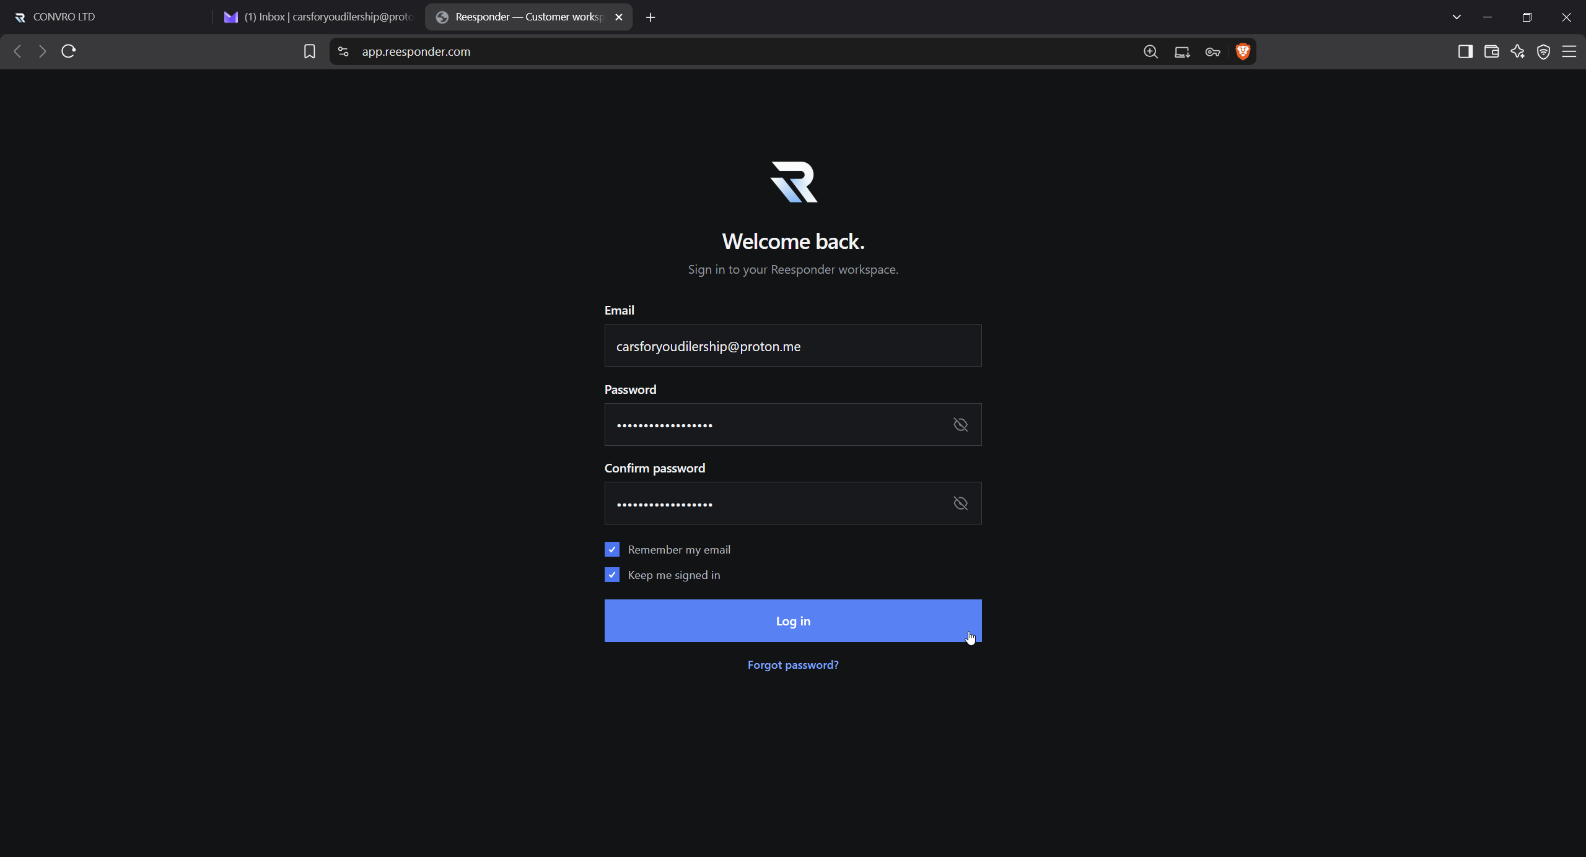Open Brave Wallet icon

(x=1491, y=51)
